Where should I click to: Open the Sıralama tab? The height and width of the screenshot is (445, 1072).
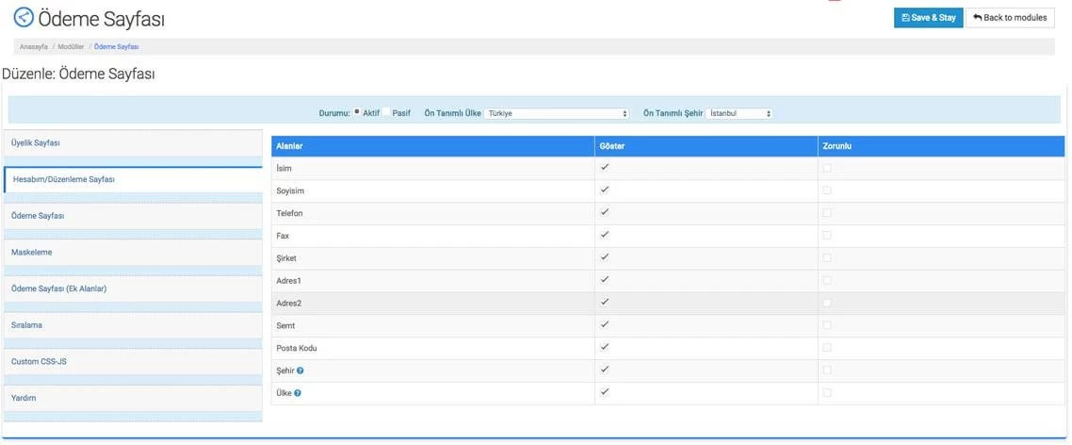[133, 325]
